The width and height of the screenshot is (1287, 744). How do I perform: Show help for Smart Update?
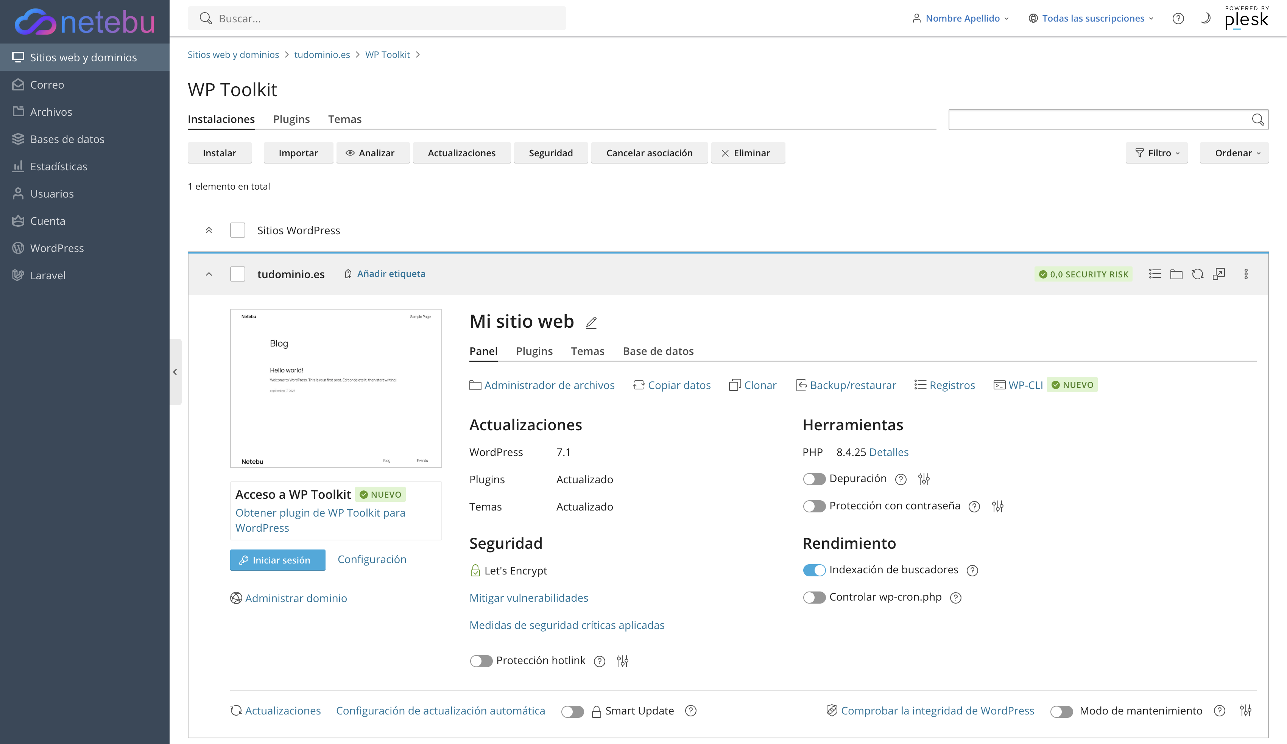click(x=690, y=711)
